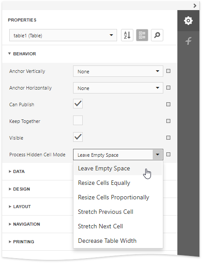Close the Process Hidden Cell Mode dropdown arrow
The height and width of the screenshot is (263, 202).
(x=158, y=155)
